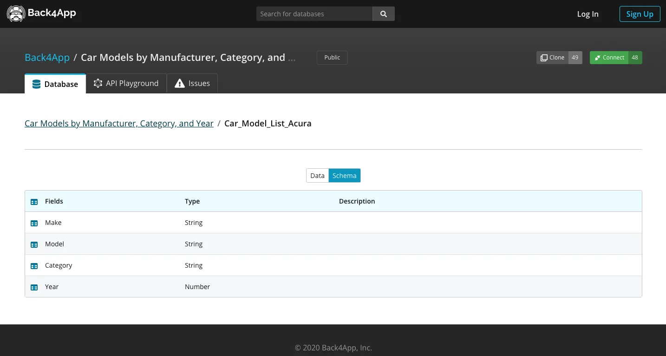666x356 pixels.
Task: Click the table icon beside Make field
Action: pos(34,223)
